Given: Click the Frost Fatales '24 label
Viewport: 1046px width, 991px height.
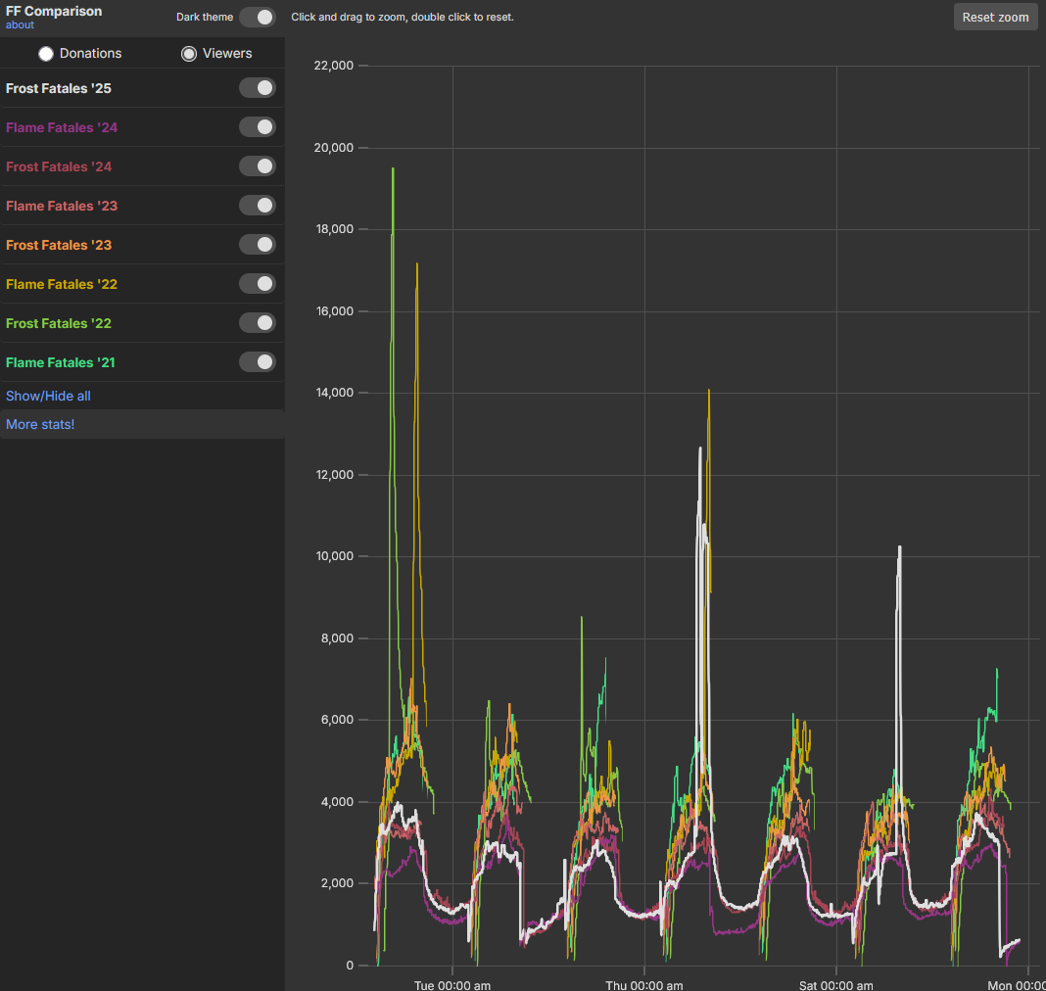Looking at the screenshot, I should click(59, 167).
